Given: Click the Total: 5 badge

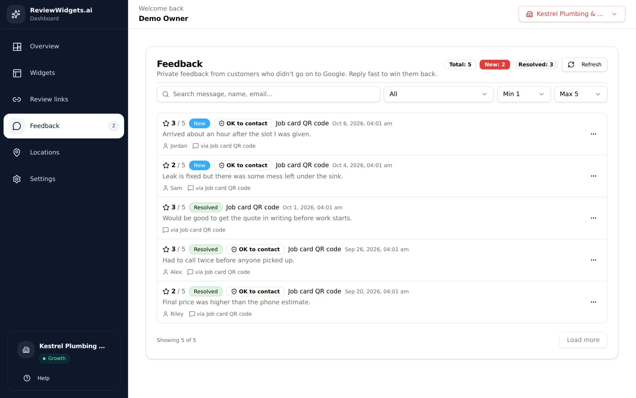Looking at the screenshot, I should [460, 65].
